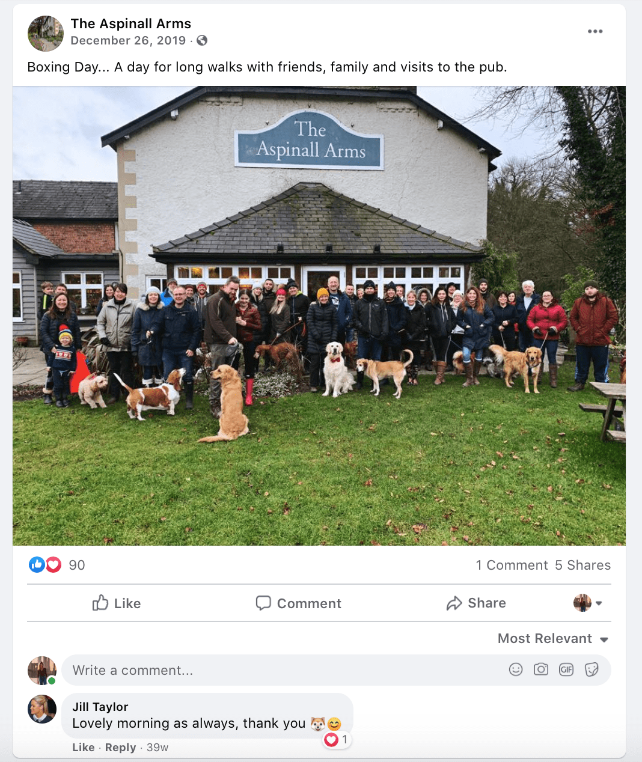The height and width of the screenshot is (762, 642).
Task: Open the 1 Comment link
Action: pos(512,565)
